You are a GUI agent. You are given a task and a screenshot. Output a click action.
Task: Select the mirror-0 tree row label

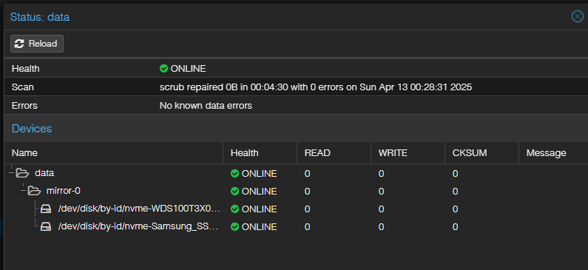tap(63, 192)
